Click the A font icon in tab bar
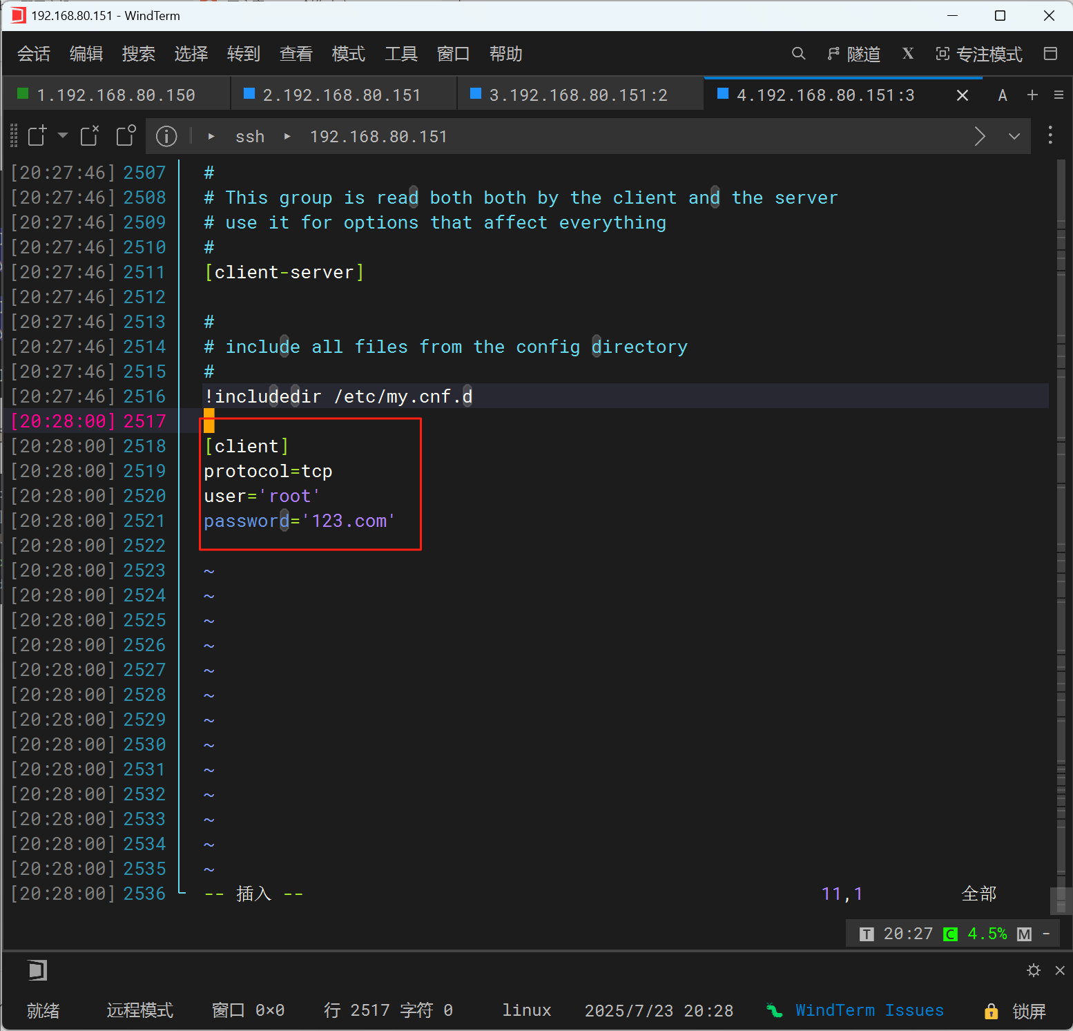 coord(1003,95)
